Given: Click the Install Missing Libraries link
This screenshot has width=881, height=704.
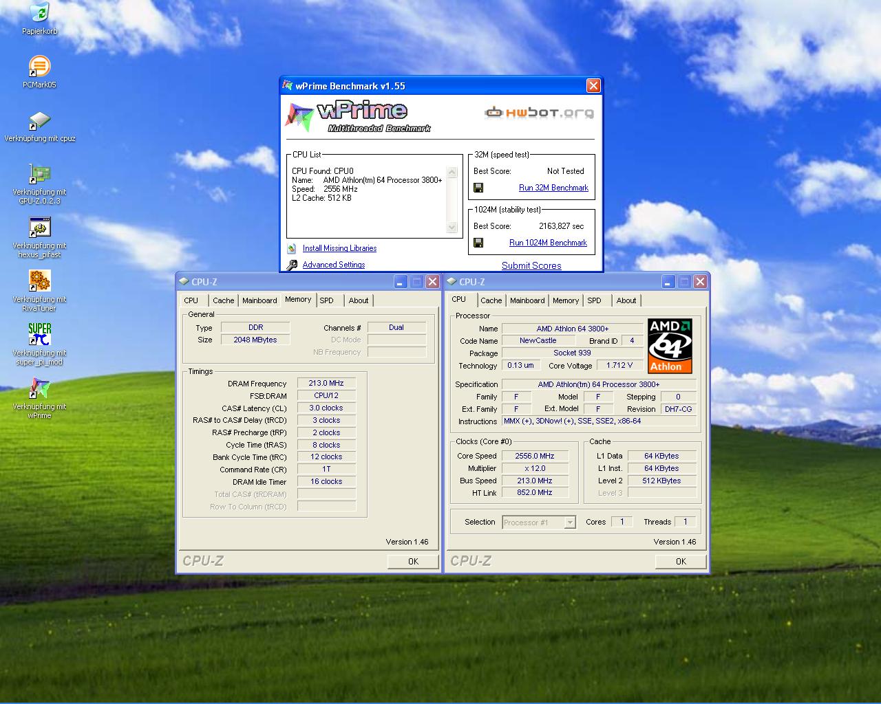Looking at the screenshot, I should [339, 248].
